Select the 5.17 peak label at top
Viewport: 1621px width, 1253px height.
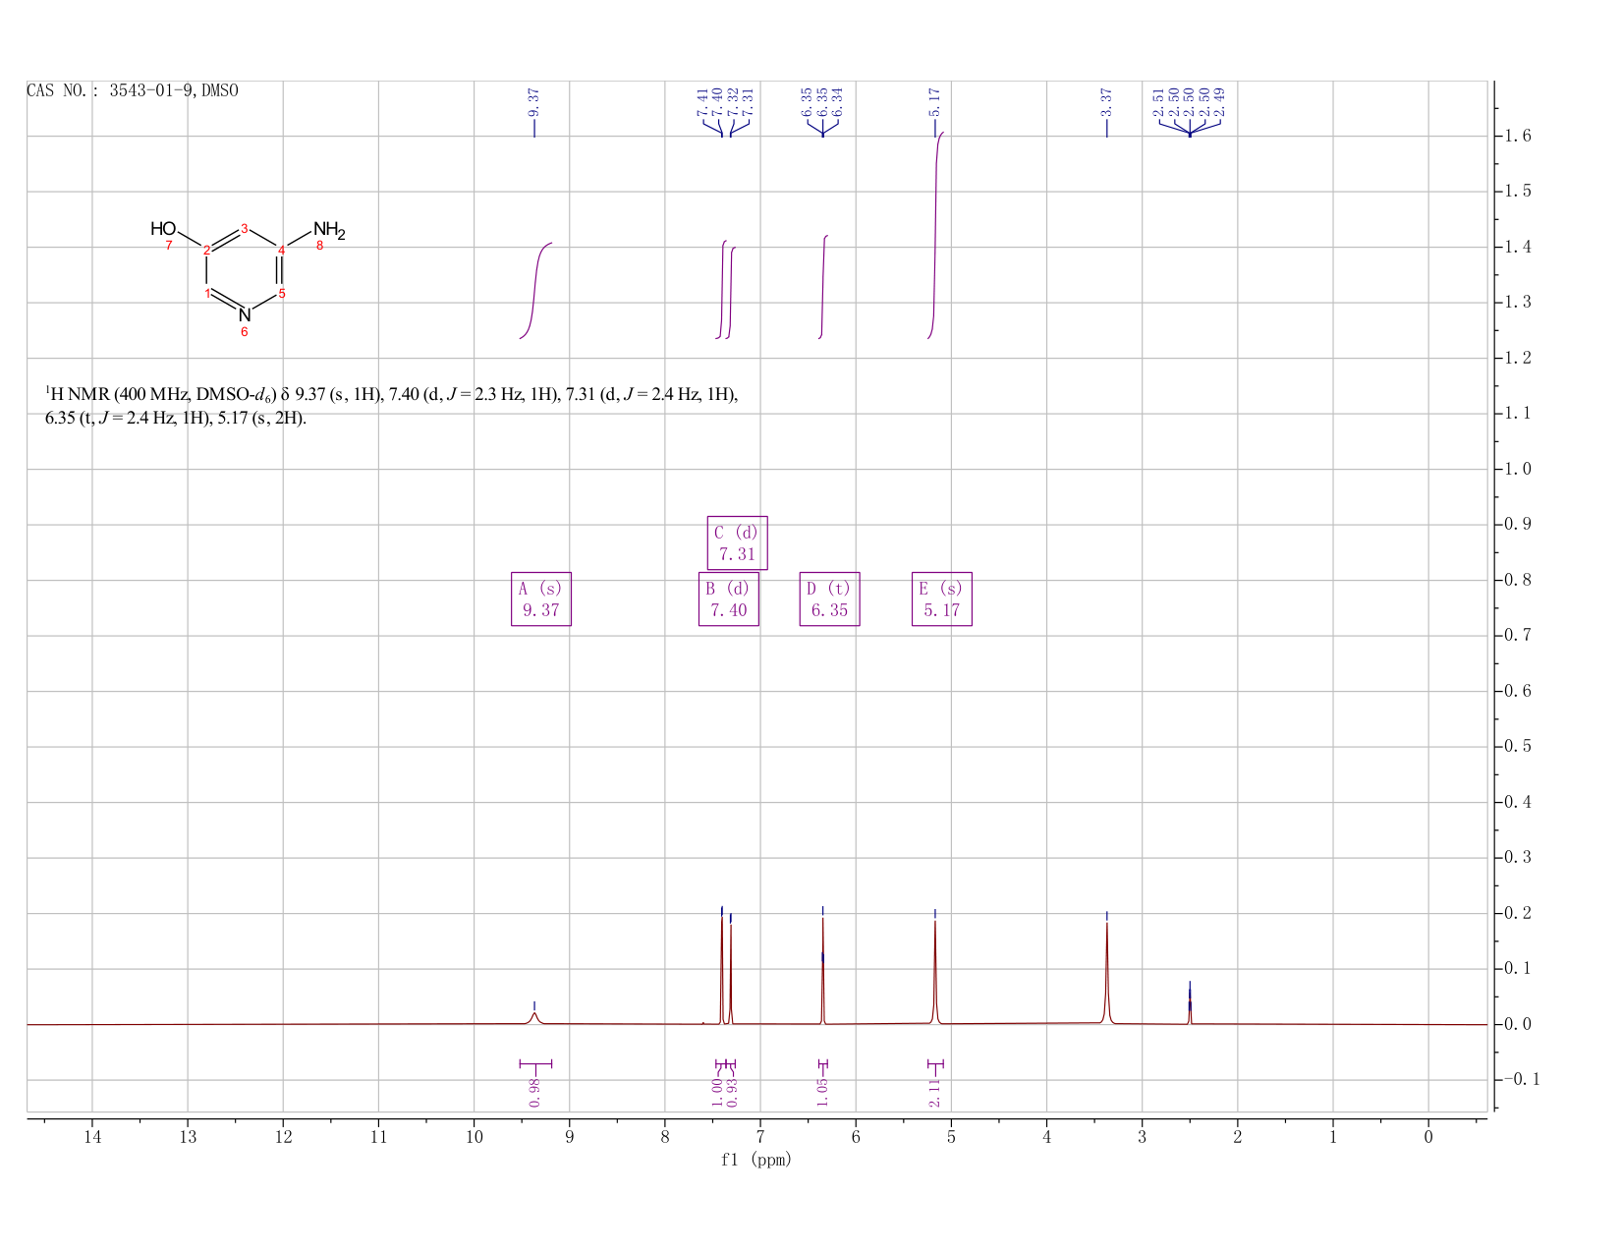click(x=935, y=102)
